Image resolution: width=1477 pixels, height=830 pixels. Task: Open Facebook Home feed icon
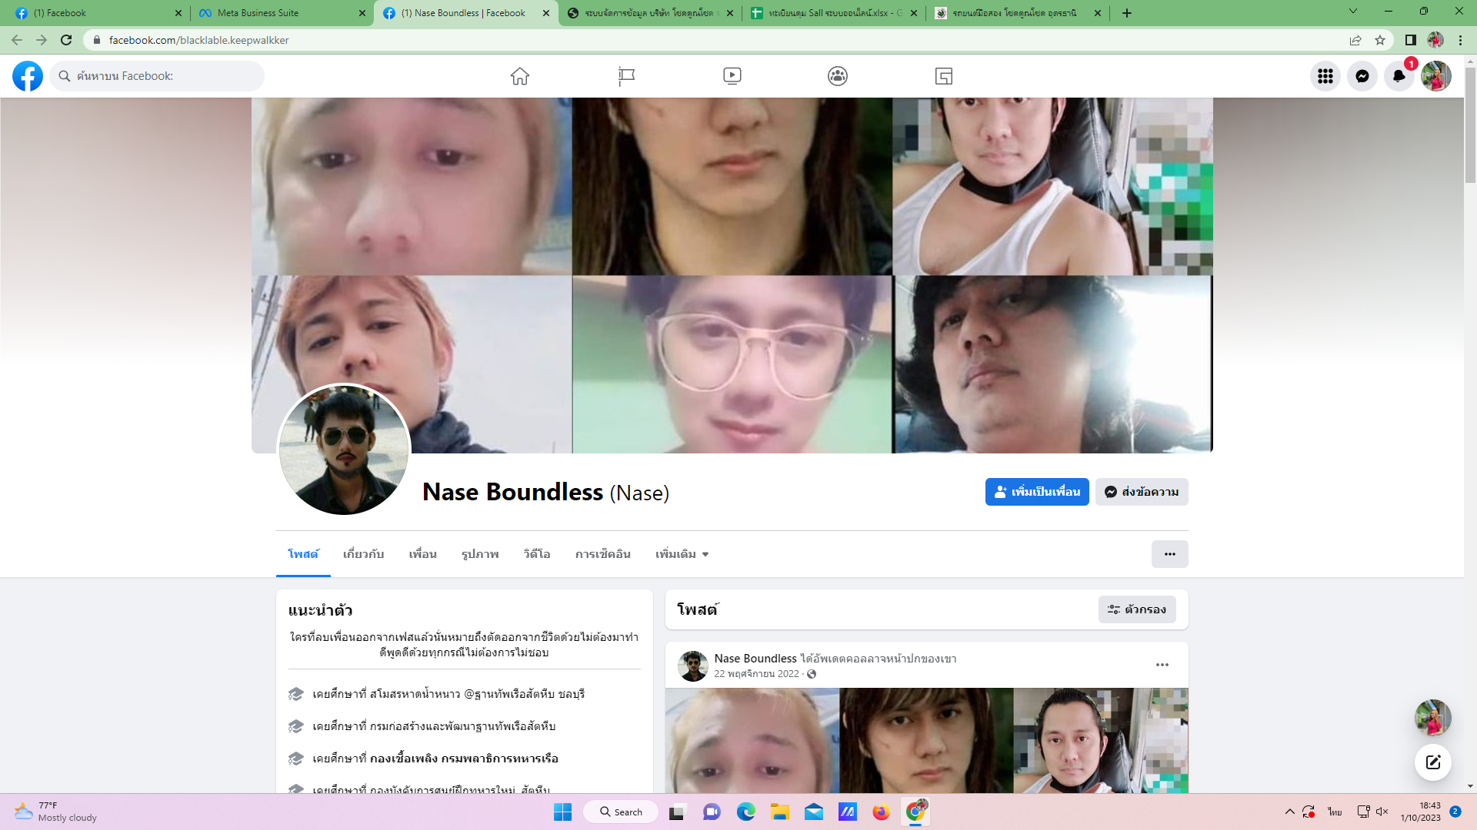(x=520, y=76)
